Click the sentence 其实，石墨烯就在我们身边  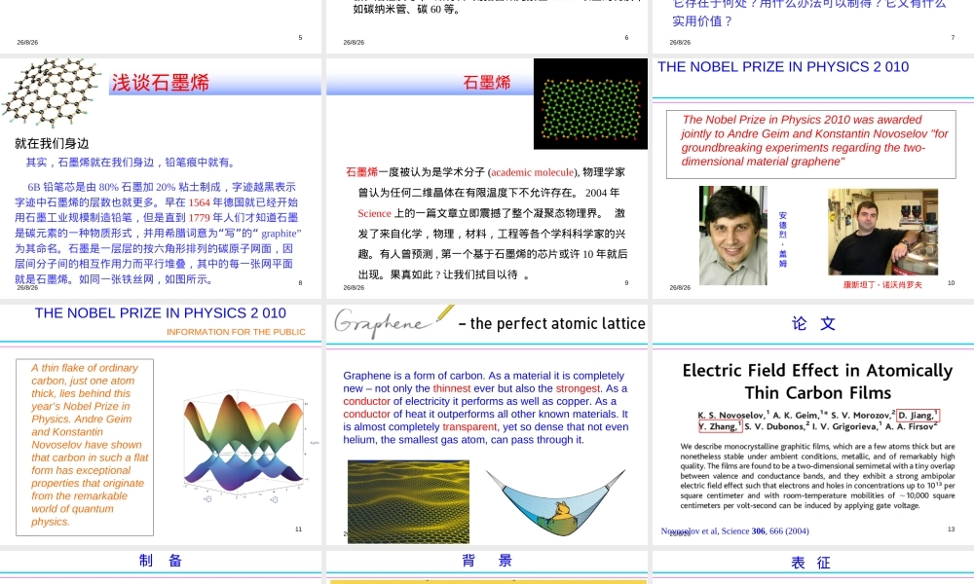tap(131, 163)
